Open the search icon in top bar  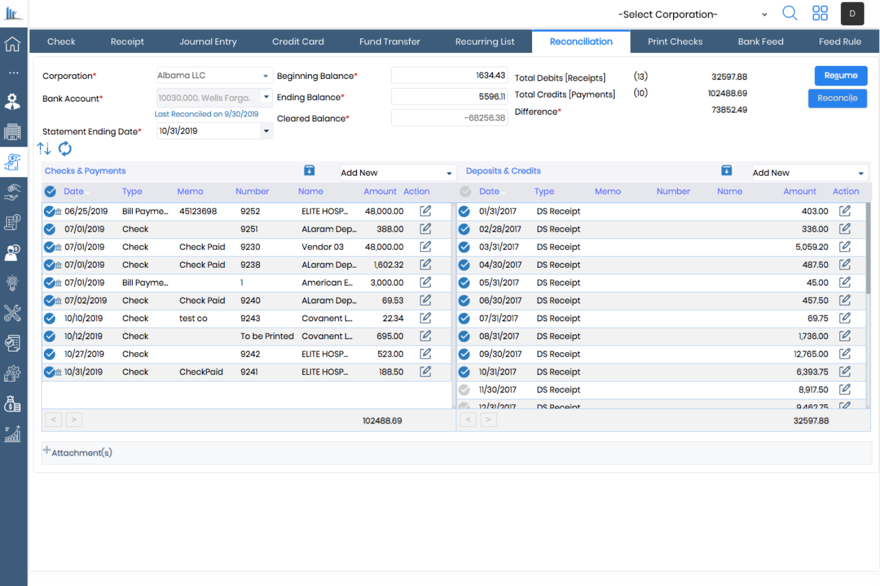(x=790, y=13)
